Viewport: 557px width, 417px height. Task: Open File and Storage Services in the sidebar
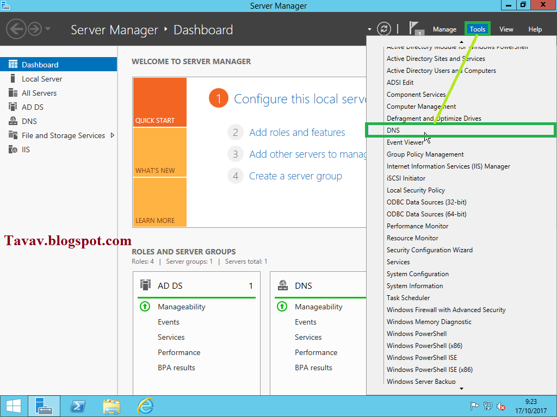[63, 135]
